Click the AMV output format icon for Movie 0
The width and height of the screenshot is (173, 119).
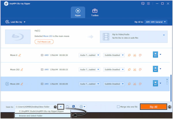[x=155, y=55]
